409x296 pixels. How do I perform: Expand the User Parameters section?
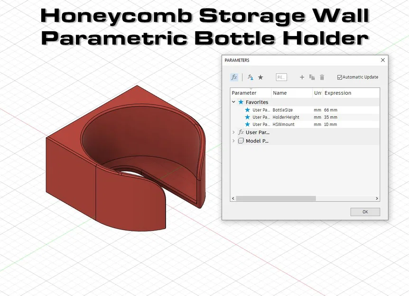click(x=233, y=132)
